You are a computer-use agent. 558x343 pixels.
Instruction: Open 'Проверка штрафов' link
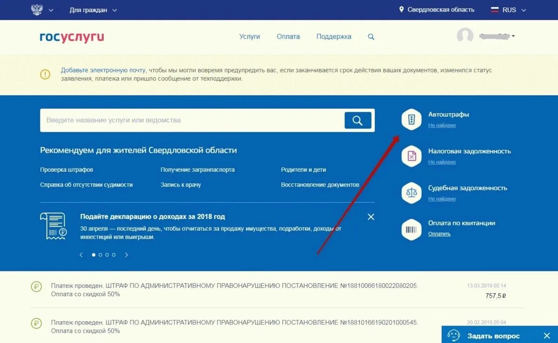pyautogui.click(x=66, y=170)
